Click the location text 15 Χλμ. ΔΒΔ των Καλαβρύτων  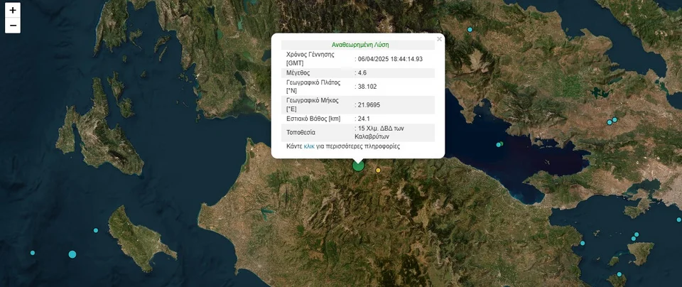[380, 132]
